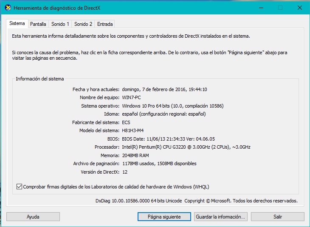The image size is (310, 227).
Task: Click Guardar la información button
Action: point(220,217)
